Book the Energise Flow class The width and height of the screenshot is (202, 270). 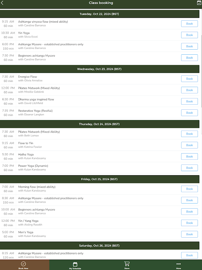[x=189, y=79]
